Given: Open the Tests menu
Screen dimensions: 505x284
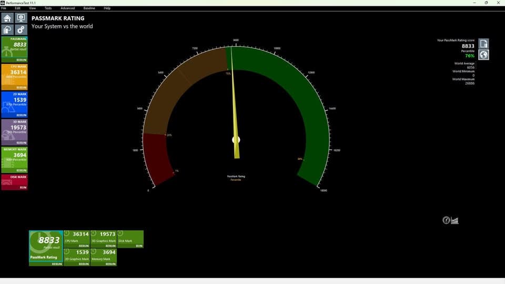Looking at the screenshot, I should pyautogui.click(x=48, y=8).
